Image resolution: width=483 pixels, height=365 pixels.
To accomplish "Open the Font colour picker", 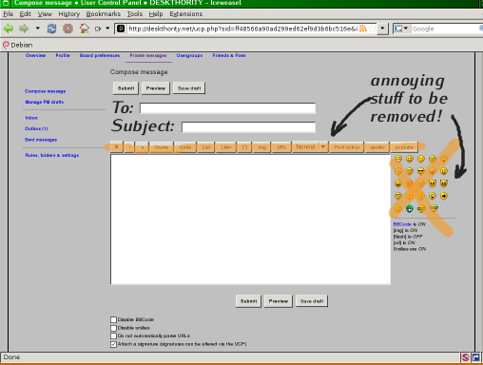I will [x=347, y=147].
